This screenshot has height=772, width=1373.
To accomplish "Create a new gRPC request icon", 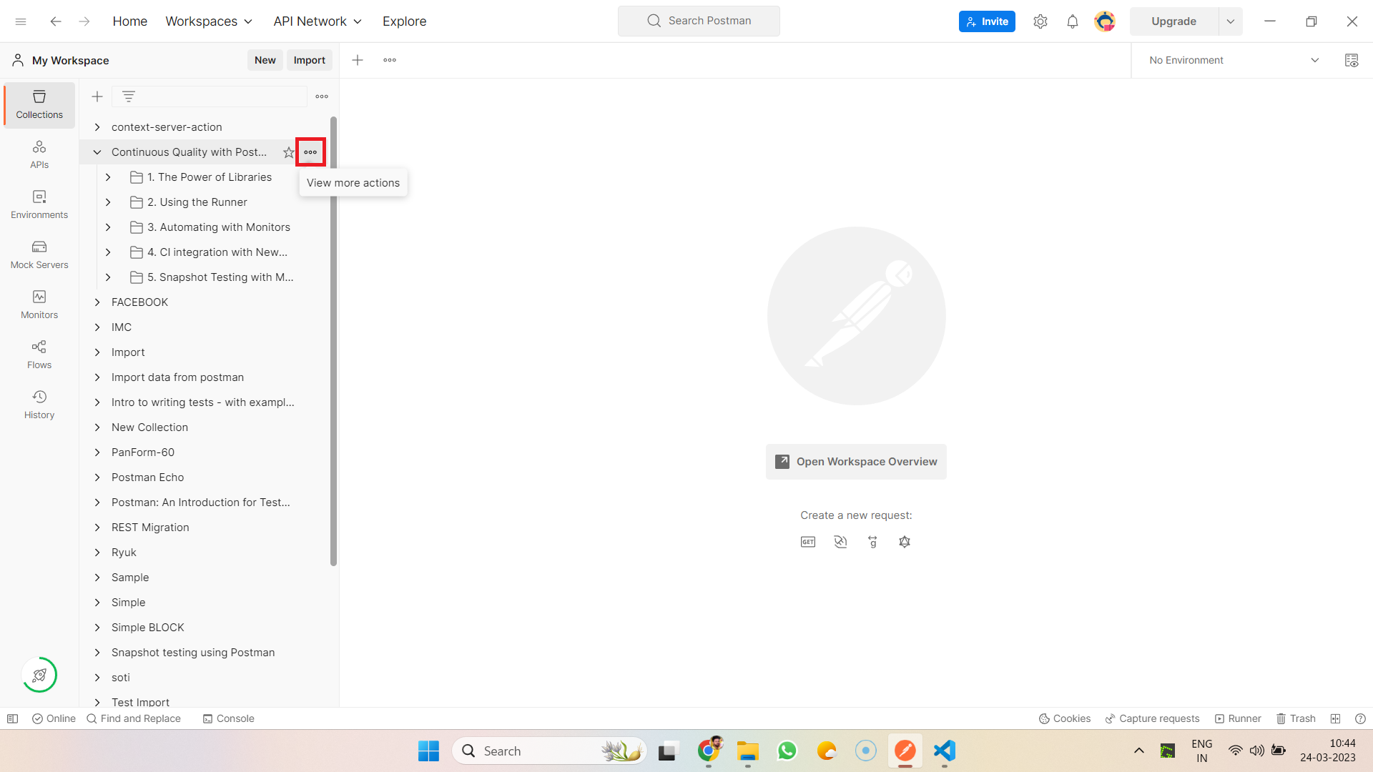I will (x=872, y=542).
